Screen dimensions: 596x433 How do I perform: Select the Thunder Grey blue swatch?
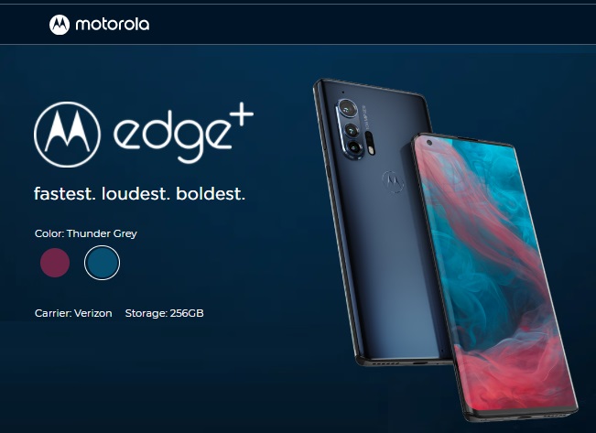[x=102, y=263]
